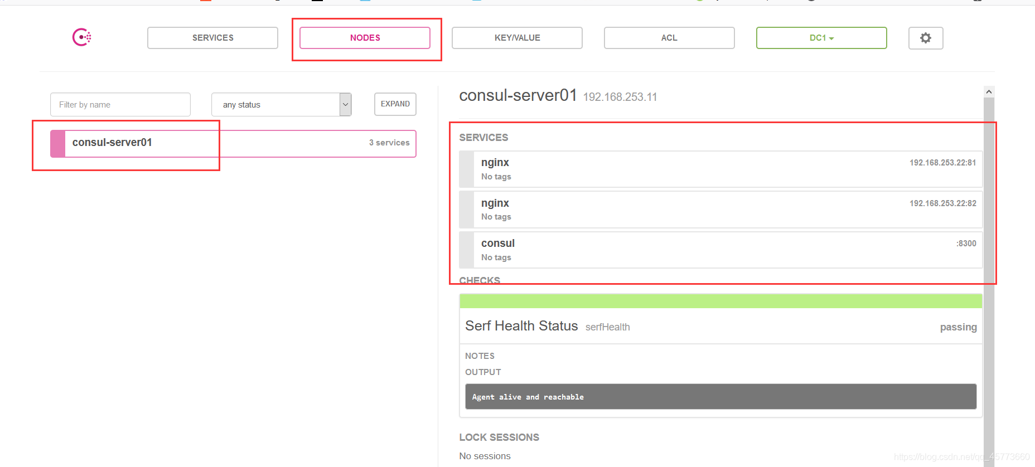Click the Serf Health Status check title

coord(521,326)
